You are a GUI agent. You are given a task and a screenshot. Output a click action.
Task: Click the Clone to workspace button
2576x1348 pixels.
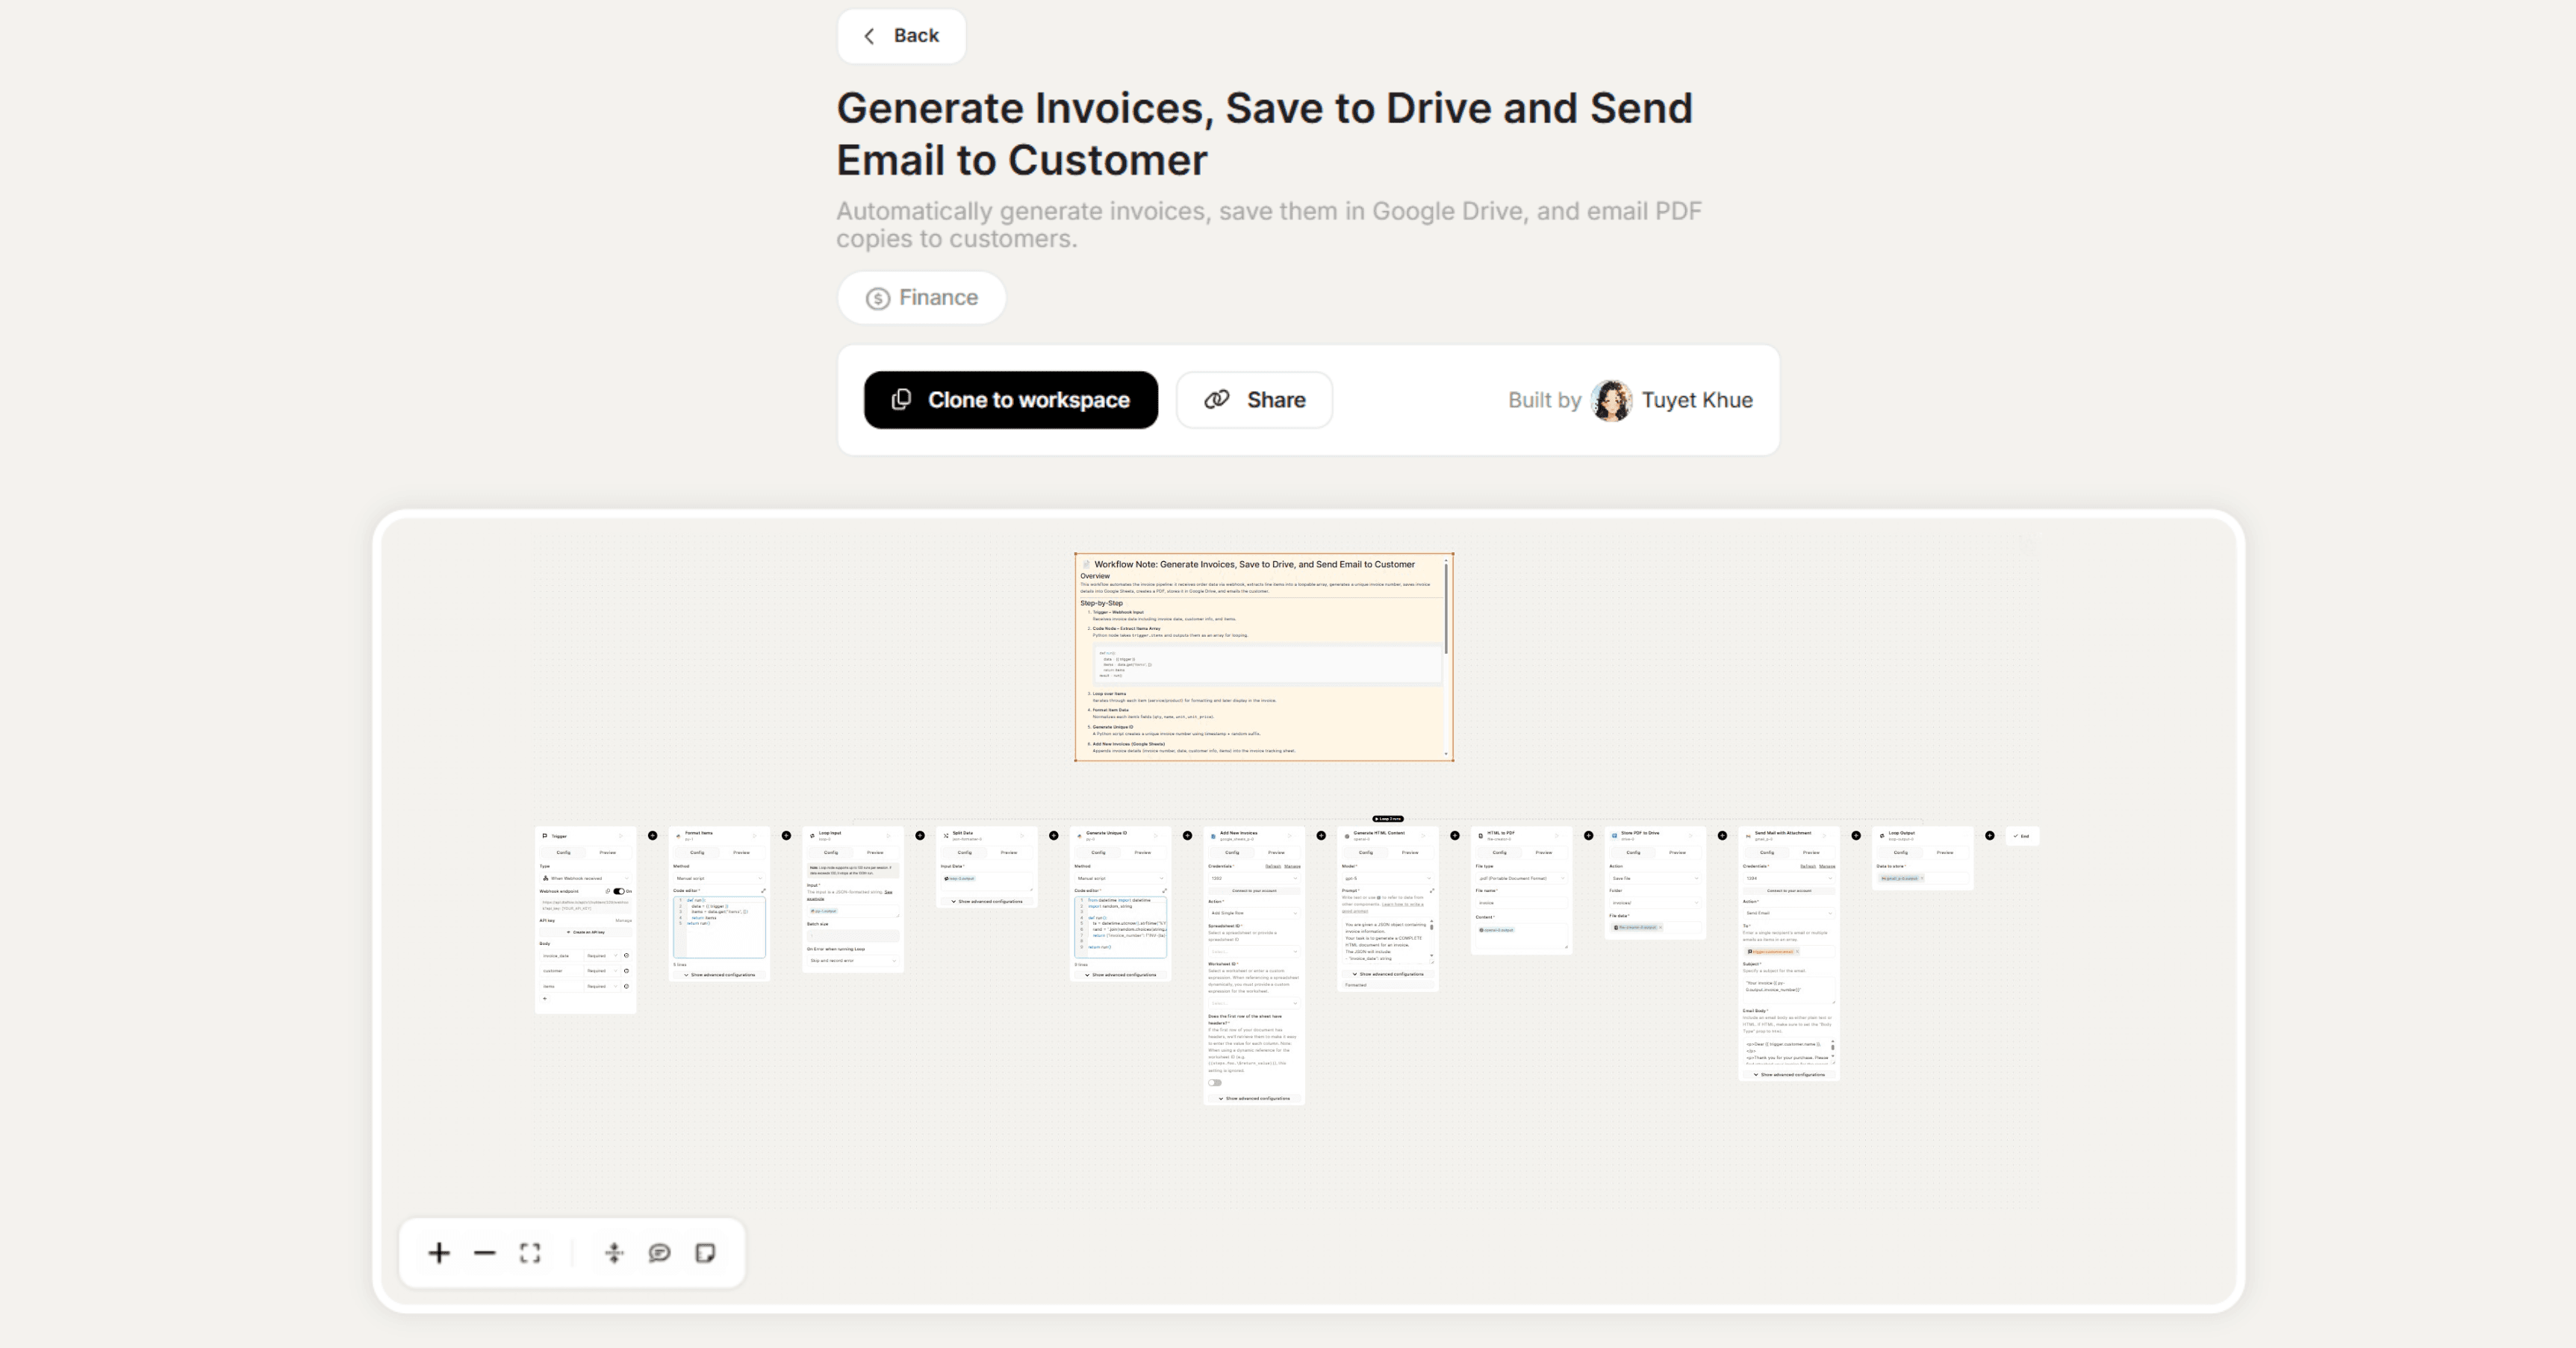(1010, 399)
